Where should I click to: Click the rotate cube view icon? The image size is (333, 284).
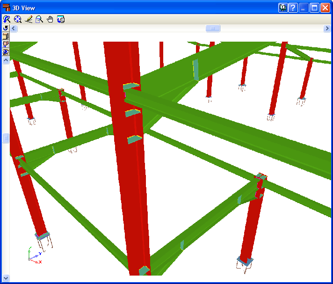click(6, 44)
